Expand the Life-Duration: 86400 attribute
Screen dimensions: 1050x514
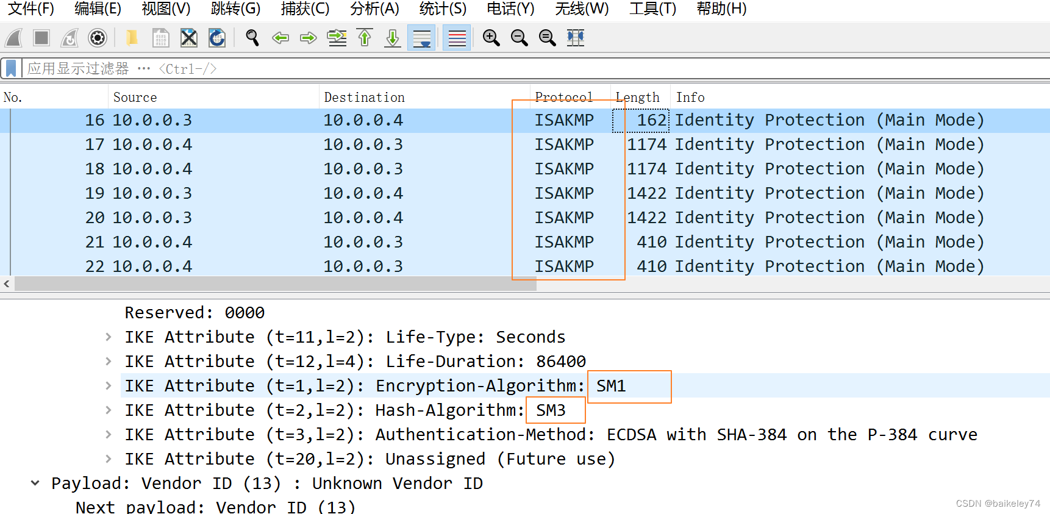coord(108,361)
